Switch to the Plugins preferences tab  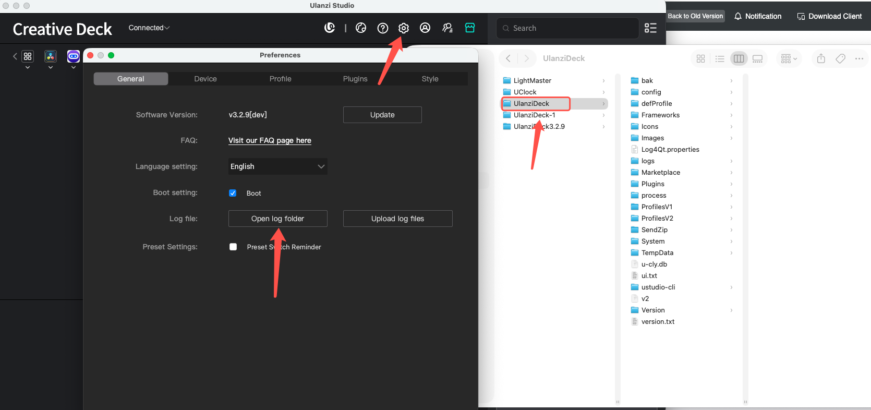click(x=355, y=79)
